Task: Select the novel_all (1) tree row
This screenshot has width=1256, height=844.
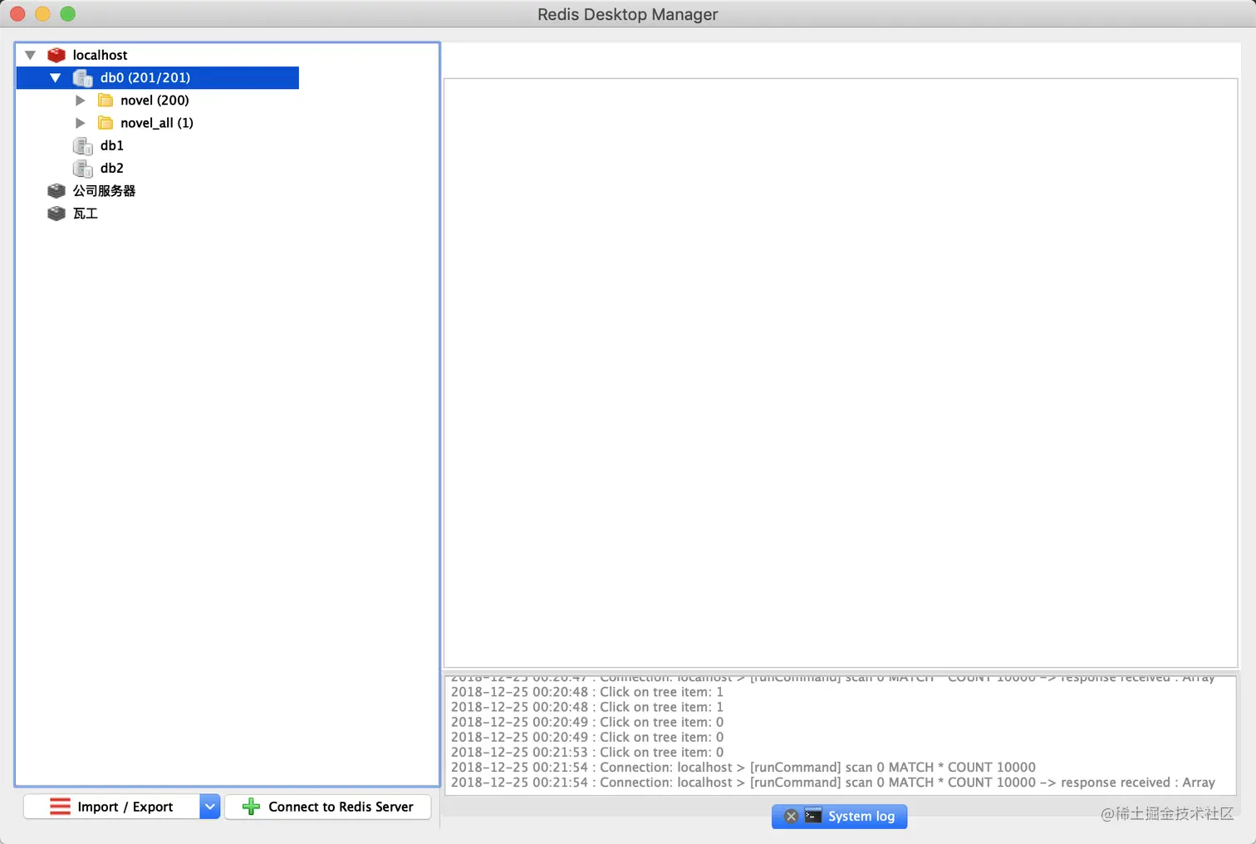Action: (x=157, y=123)
